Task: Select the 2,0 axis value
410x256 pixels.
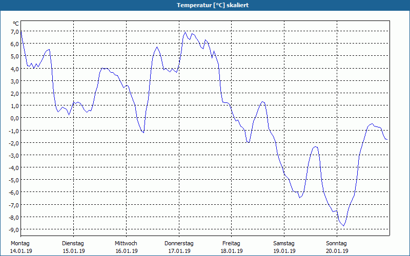Action: [15, 93]
